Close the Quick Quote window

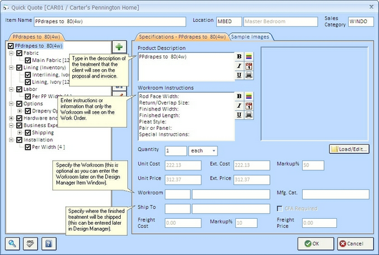coord(371,6)
